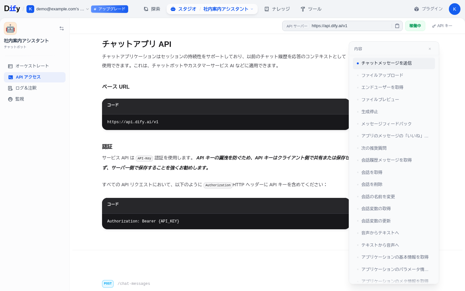465x291 pixels.
Task: Toggle the sidebar collapse settings icon
Action: [62, 28]
